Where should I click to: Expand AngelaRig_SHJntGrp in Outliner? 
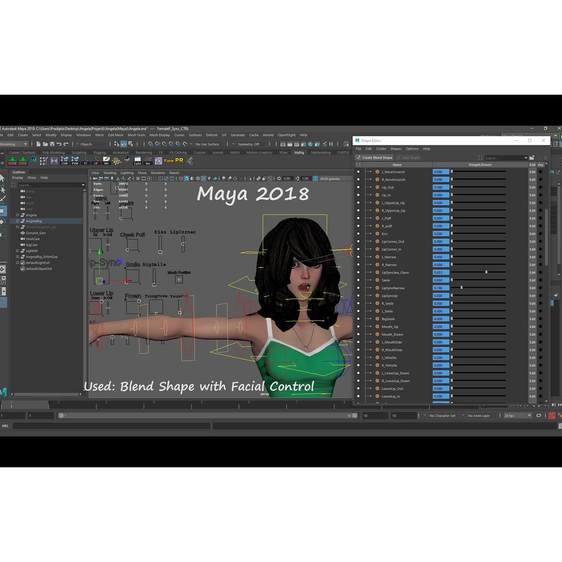point(17,257)
